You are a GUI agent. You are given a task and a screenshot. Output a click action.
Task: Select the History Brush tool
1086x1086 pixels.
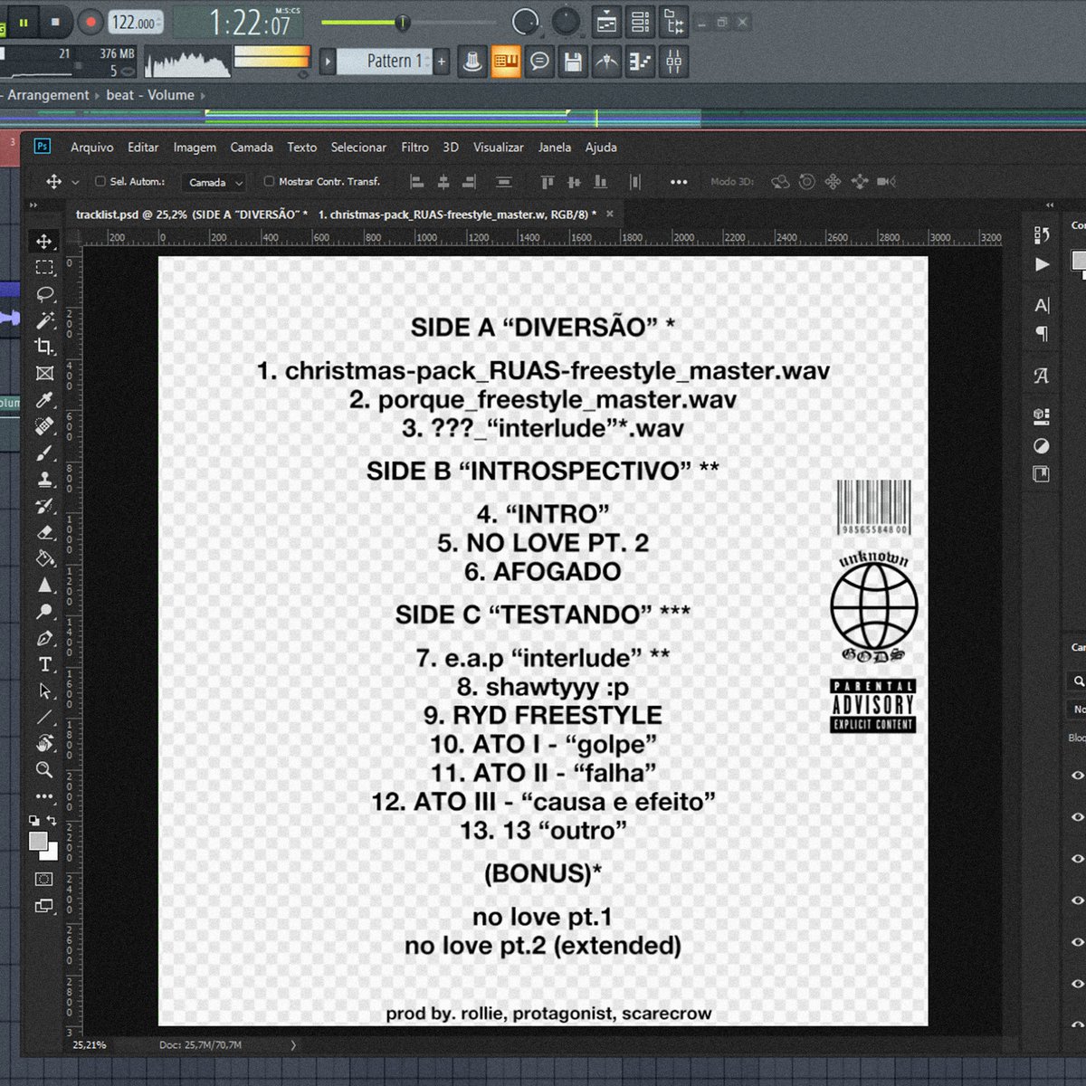coord(43,506)
